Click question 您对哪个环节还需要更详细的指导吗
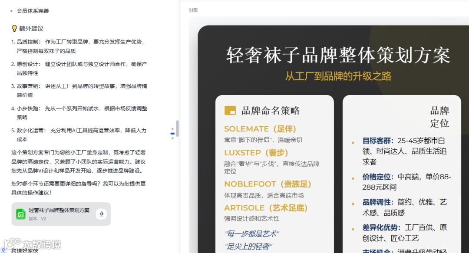 pyautogui.click(x=78, y=188)
